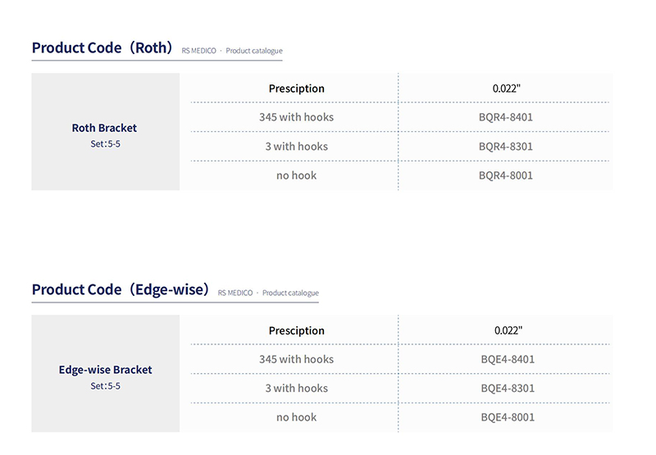Select the Roth Bracket label cell
The height and width of the screenshot is (455, 656).
tap(106, 132)
